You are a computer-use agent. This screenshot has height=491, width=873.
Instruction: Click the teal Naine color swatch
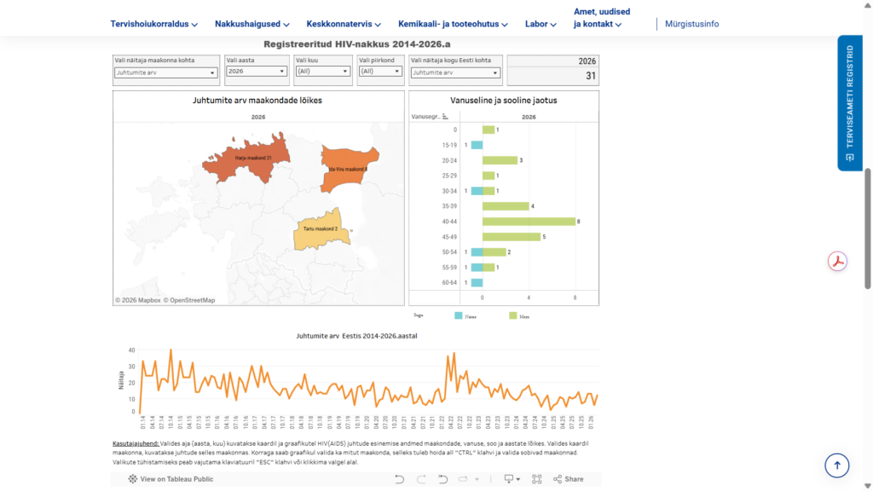[x=458, y=315]
